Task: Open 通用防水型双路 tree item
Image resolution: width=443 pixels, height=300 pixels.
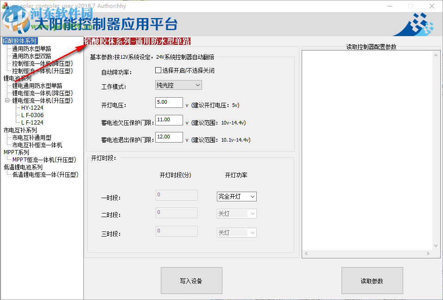Action: (32, 56)
